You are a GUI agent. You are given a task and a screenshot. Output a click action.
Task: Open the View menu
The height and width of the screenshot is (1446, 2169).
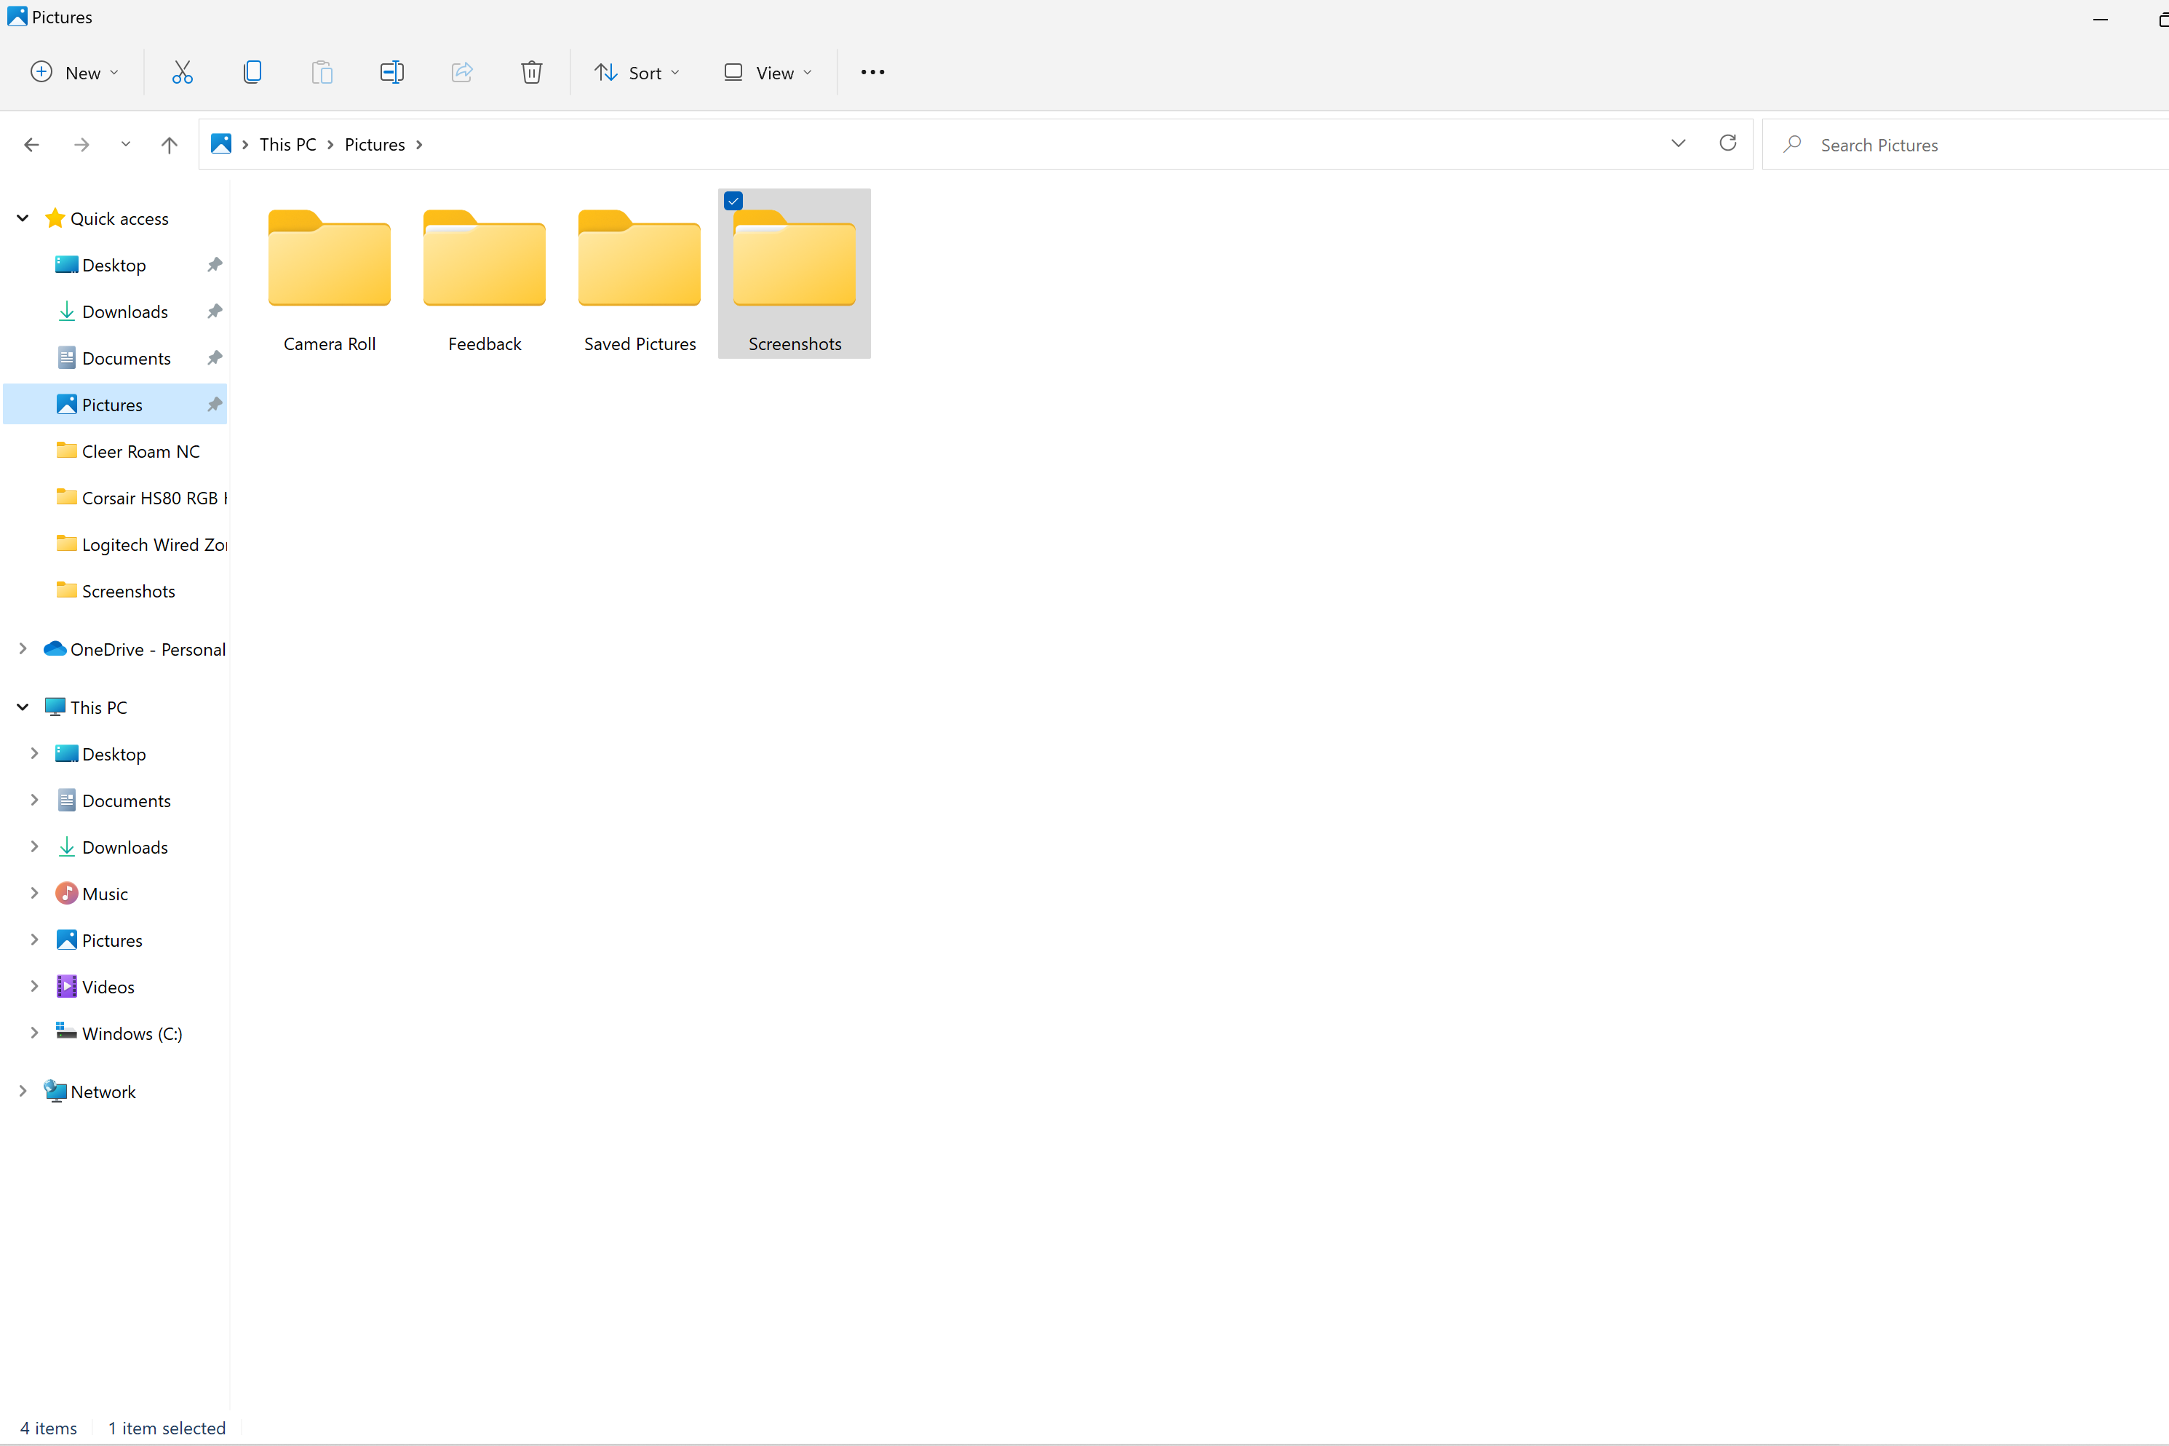coord(768,72)
